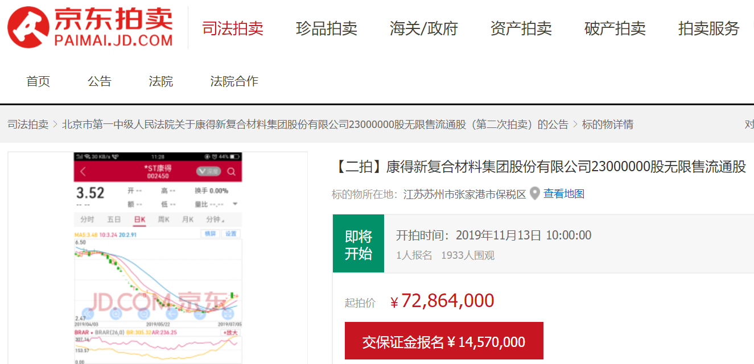Open the 海关/政府 tab

(424, 28)
